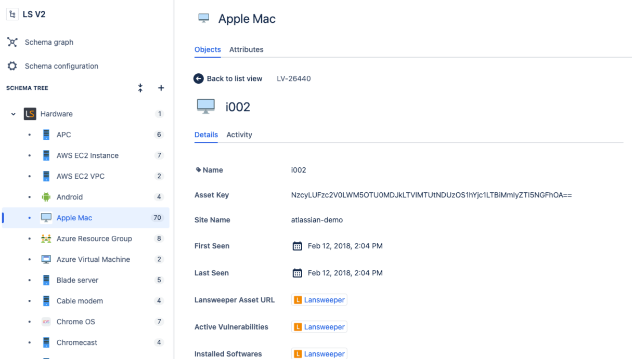The height and width of the screenshot is (359, 632).
Task: Collapse the Hardware tree node chevron
Action: [x=14, y=114]
